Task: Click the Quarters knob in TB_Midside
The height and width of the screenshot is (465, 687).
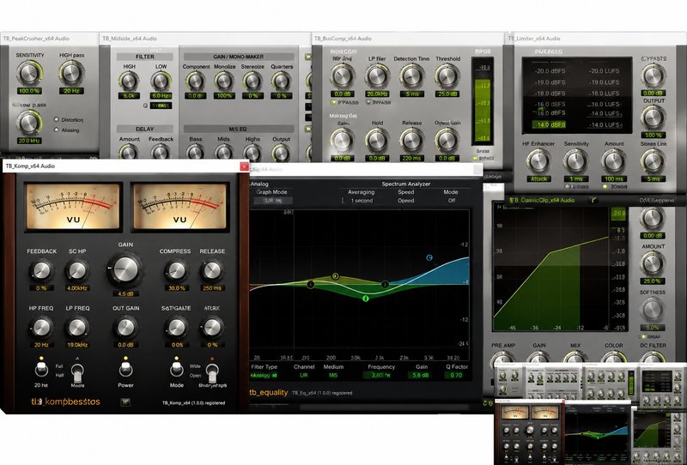Action: pos(281,81)
